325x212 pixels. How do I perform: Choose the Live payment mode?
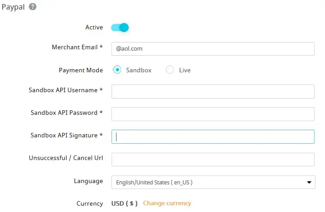(x=170, y=70)
